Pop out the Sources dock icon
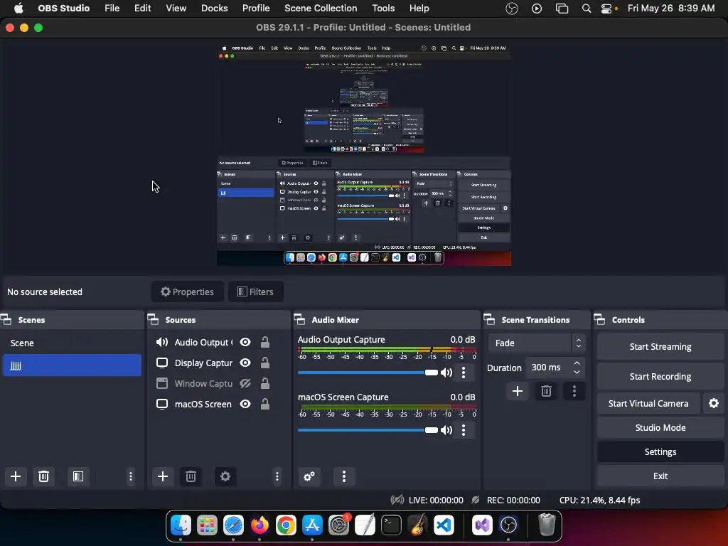Screen dimensions: 728x546 pos(153,319)
